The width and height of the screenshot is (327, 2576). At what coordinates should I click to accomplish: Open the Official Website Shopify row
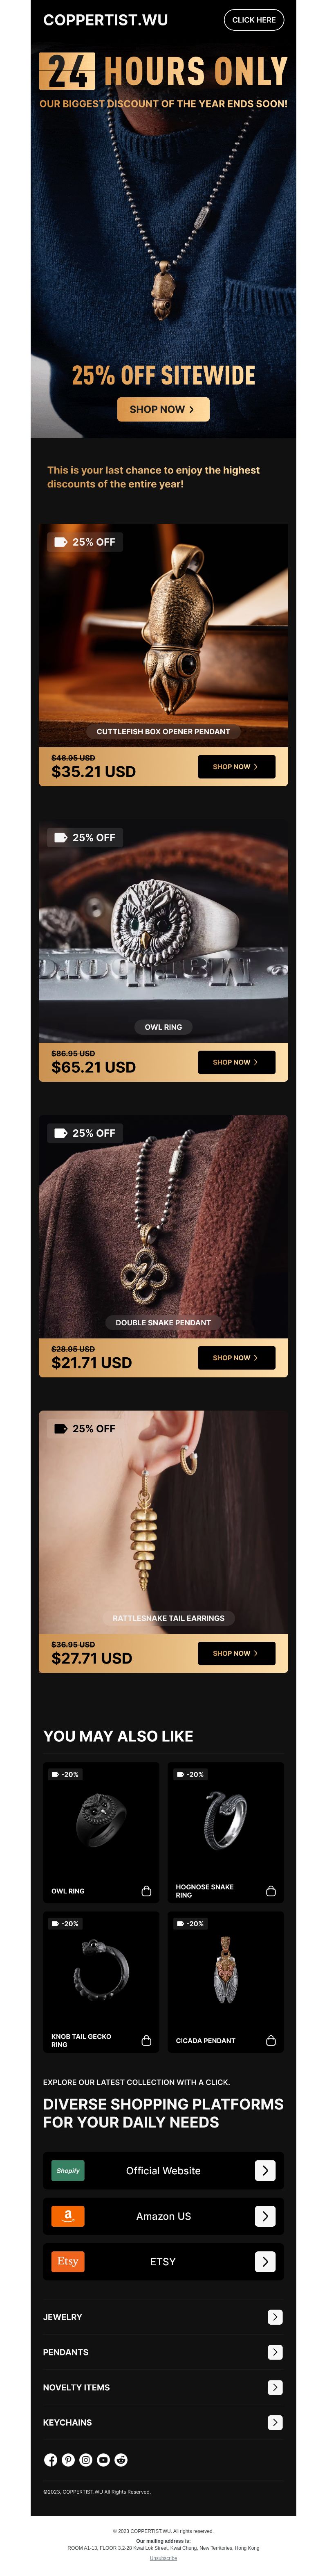click(x=163, y=2170)
